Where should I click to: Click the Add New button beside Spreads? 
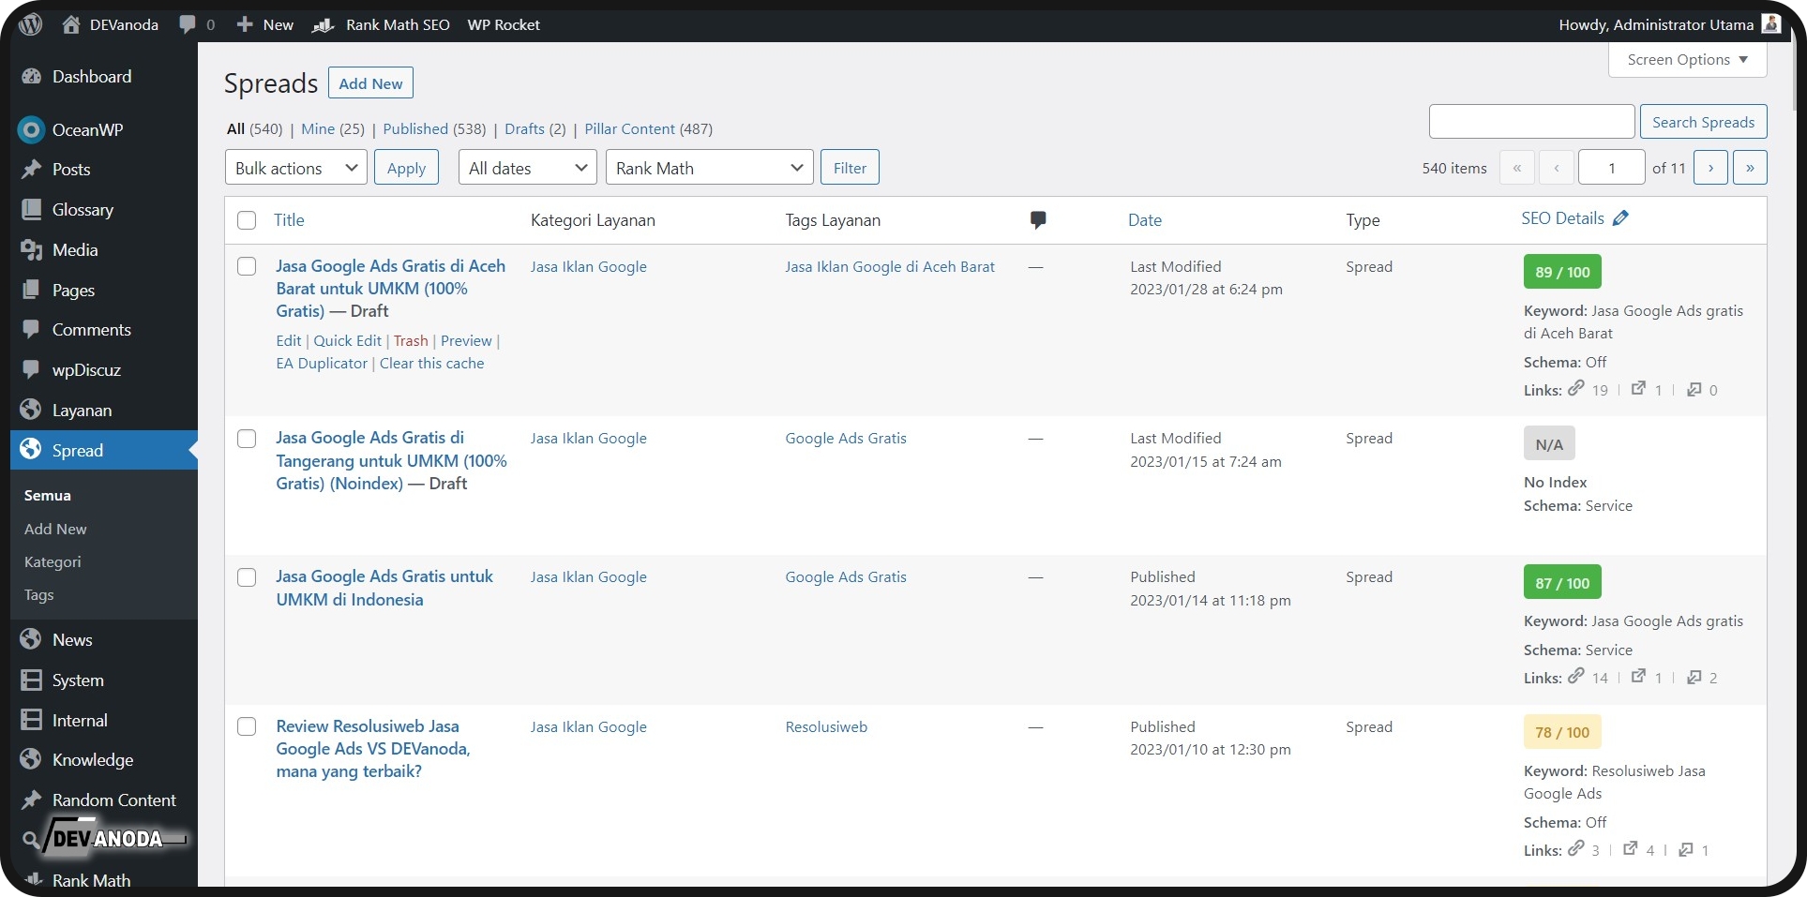(370, 83)
